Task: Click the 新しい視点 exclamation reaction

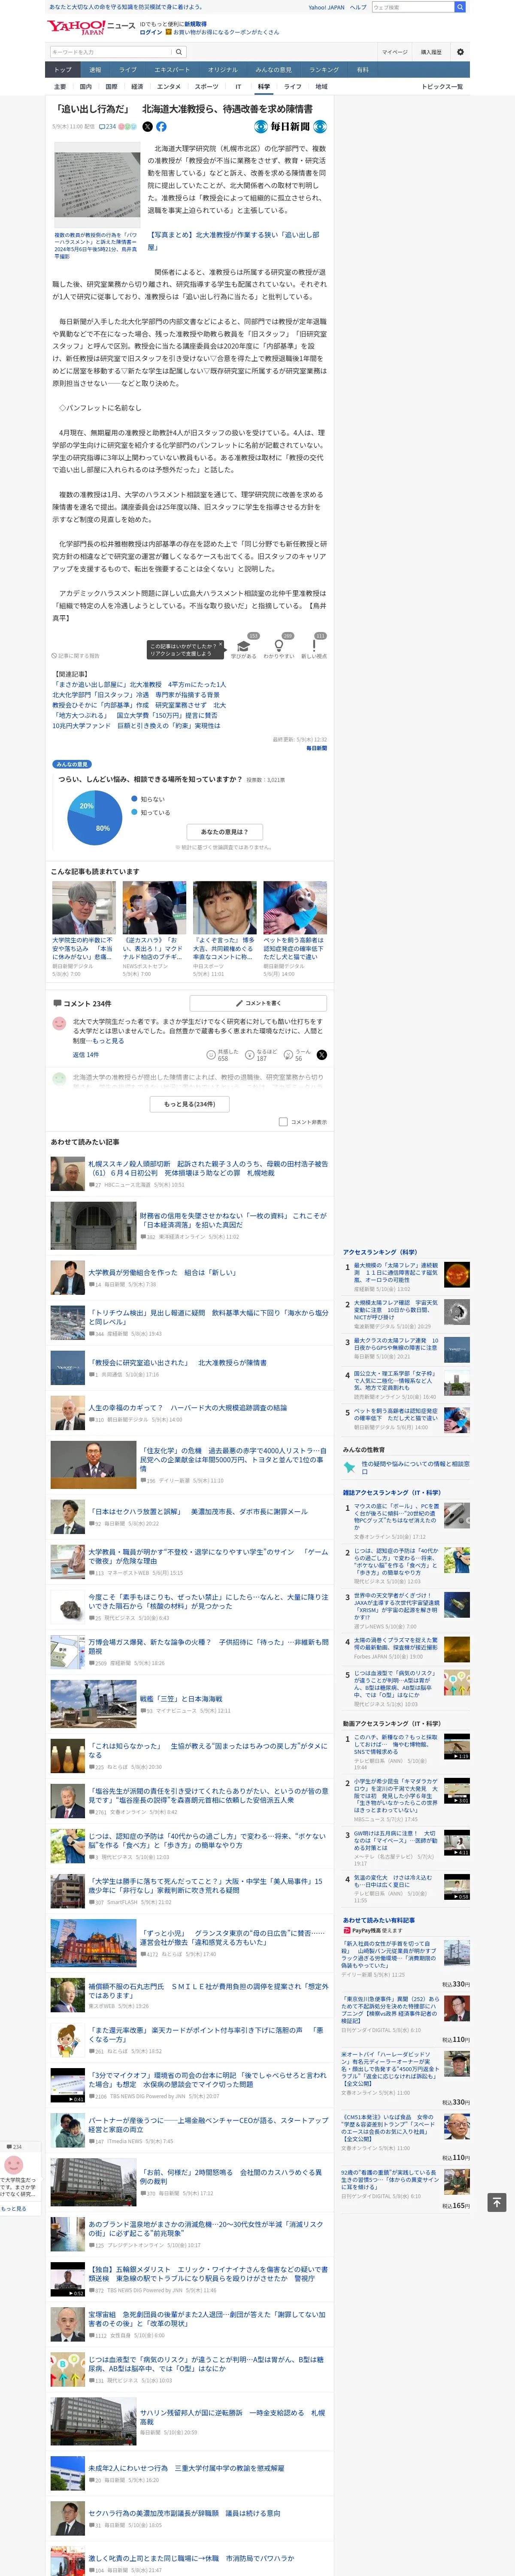Action: point(314,648)
